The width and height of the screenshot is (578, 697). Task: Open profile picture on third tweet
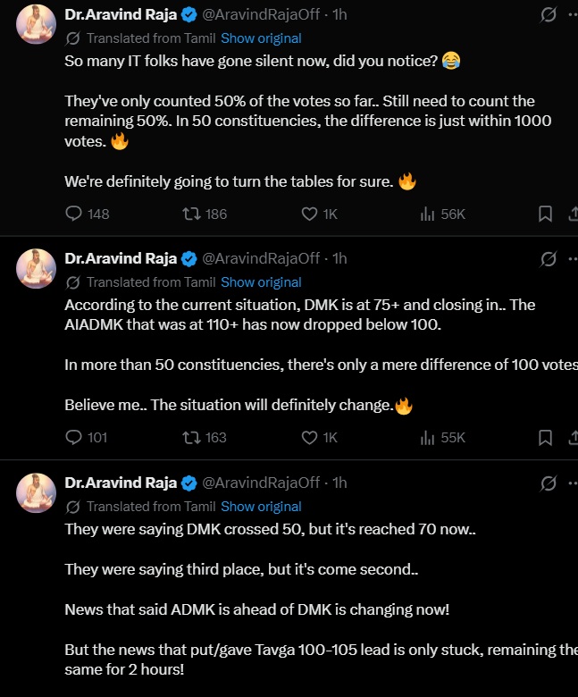coord(36,493)
